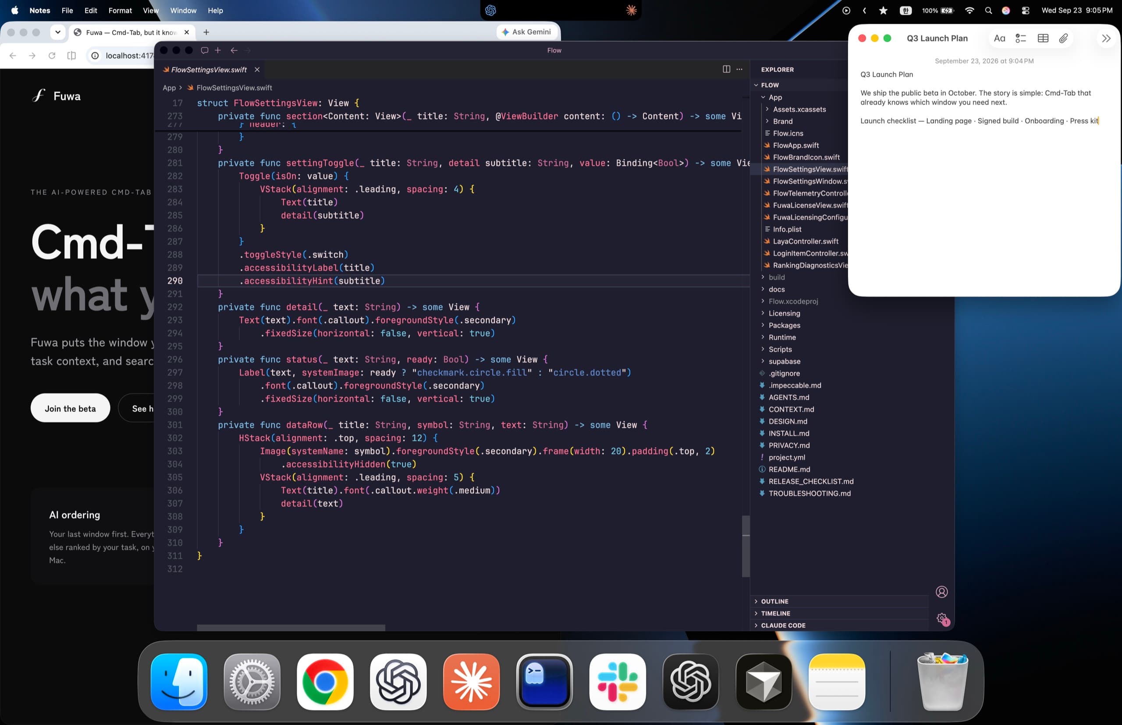Click the plus icon in Flow title bar
This screenshot has height=725, width=1122.
[x=218, y=50]
